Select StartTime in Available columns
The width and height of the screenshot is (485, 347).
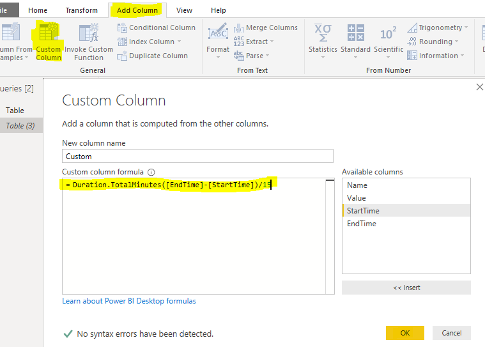point(406,211)
